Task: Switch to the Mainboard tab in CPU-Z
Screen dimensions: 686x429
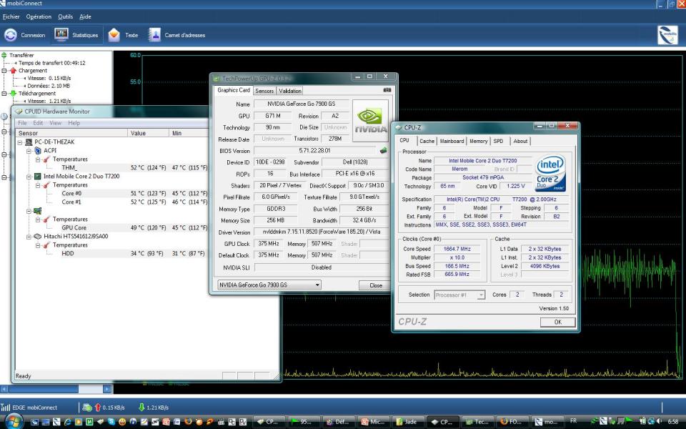Action: coord(452,141)
